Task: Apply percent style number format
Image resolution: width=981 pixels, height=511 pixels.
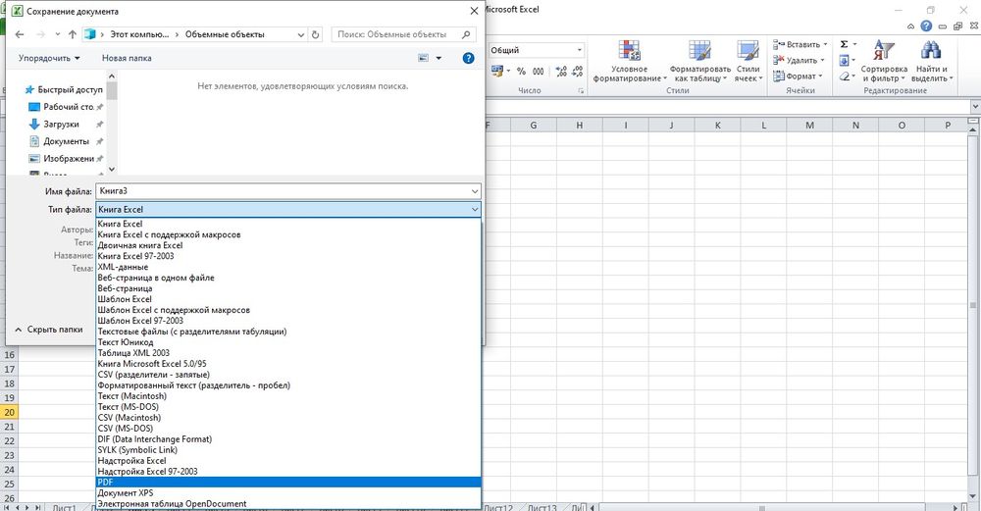Action: click(x=522, y=72)
